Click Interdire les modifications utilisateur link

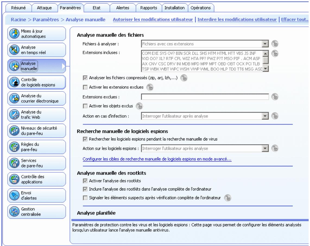[237, 19]
